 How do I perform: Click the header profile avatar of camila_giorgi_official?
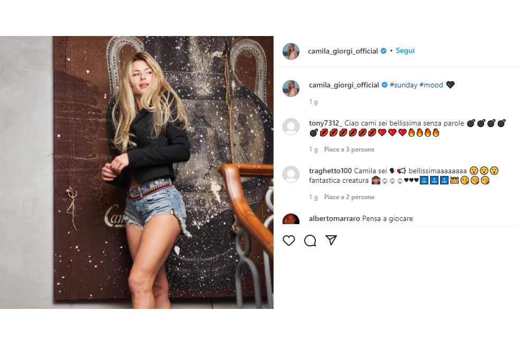(291, 51)
